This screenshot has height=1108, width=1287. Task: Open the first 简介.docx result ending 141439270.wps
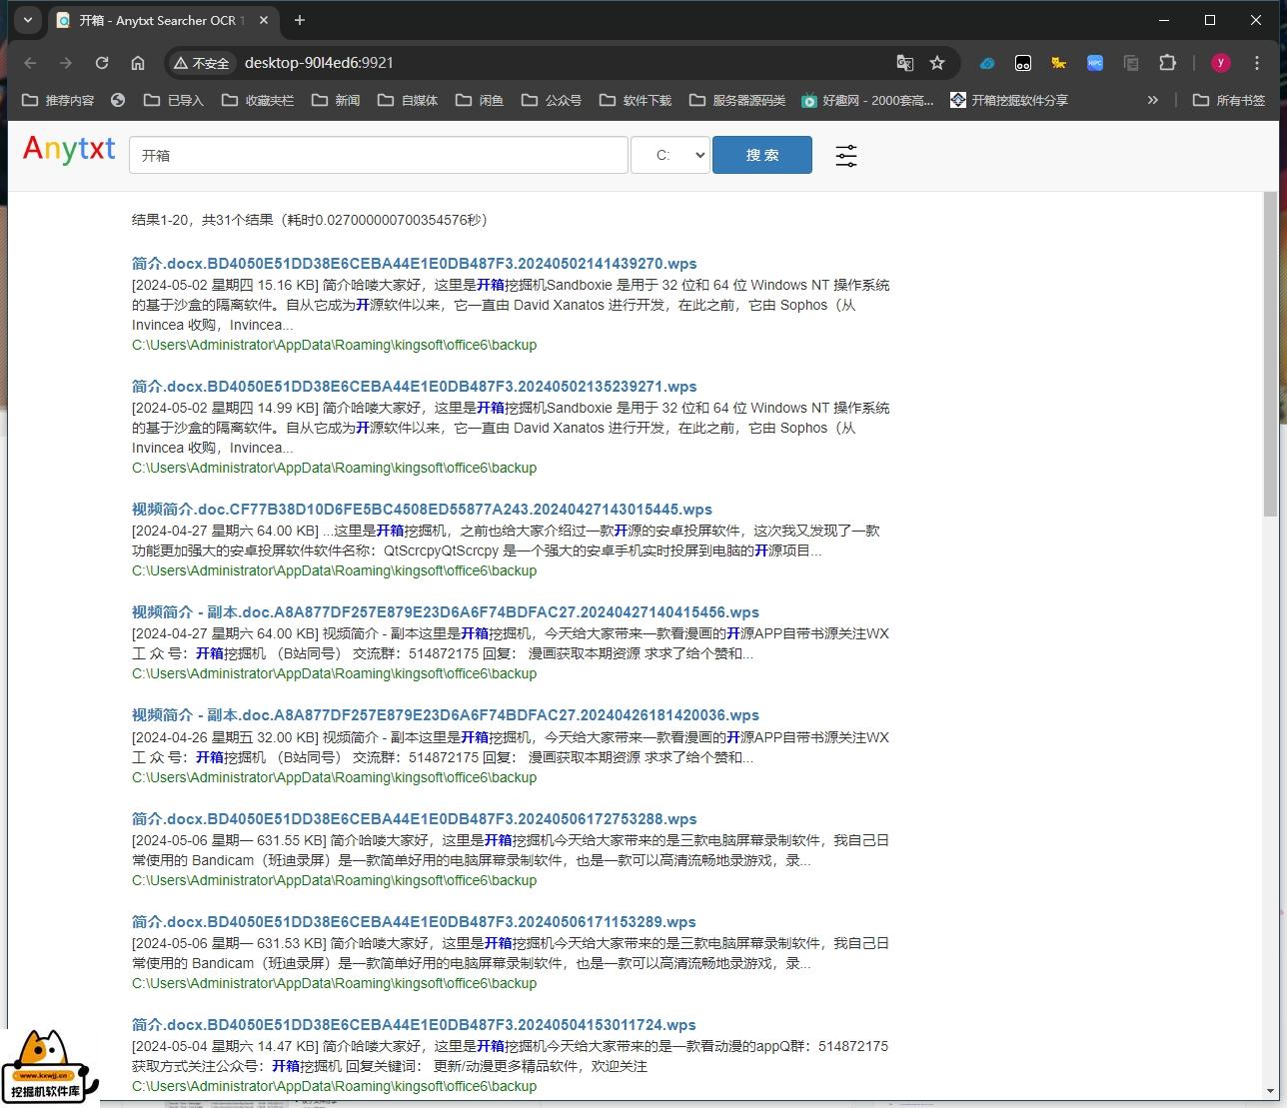414,264
